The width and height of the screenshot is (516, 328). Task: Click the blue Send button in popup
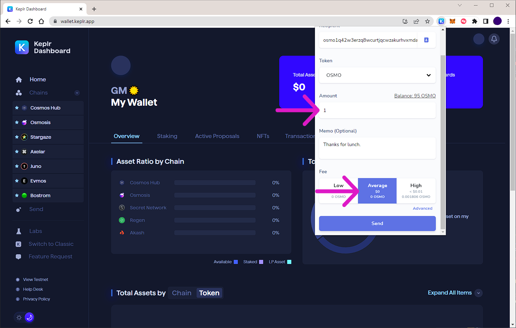coord(377,224)
